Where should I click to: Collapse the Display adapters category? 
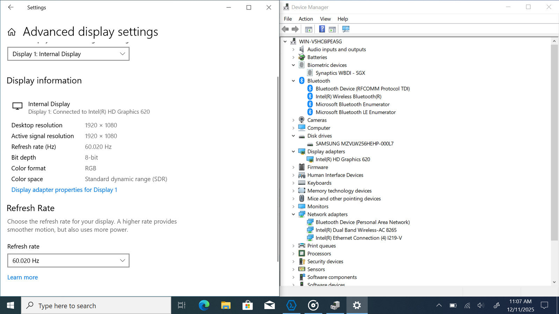[x=293, y=151]
